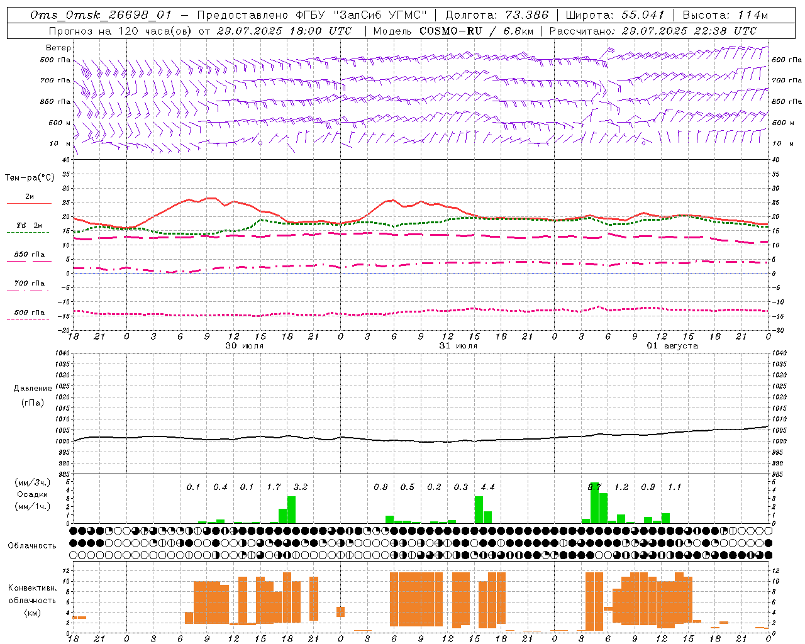Click the 0.5 precipitation total
The image size is (805, 644).
point(408,487)
